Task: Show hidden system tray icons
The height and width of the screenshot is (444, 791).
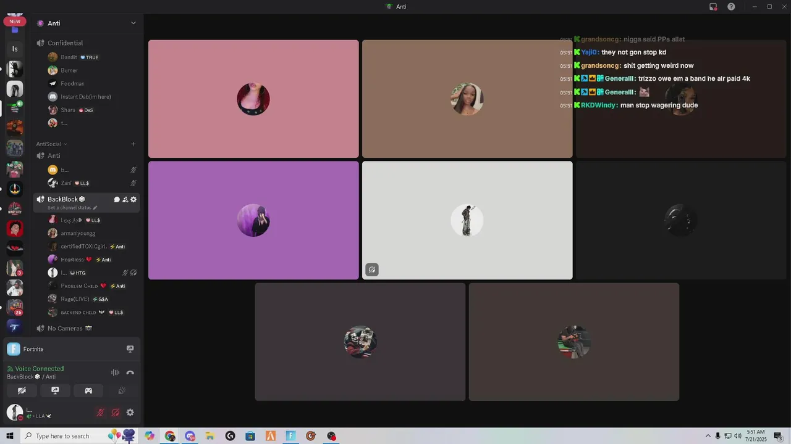Action: point(708,436)
